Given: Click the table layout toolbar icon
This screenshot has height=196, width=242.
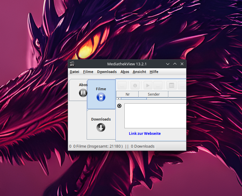Looking at the screenshot, I should [x=172, y=86].
